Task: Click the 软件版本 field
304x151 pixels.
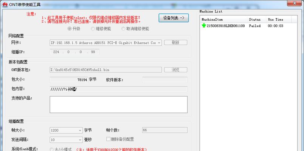Action: (165, 80)
